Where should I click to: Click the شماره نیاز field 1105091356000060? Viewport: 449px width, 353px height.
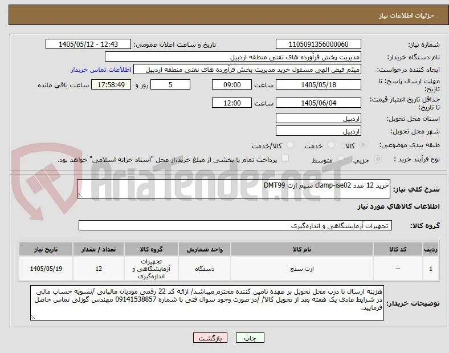pos(318,44)
